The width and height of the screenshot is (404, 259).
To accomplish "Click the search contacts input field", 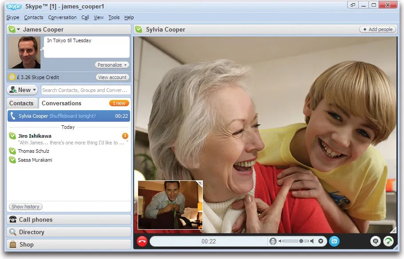I will click(85, 90).
